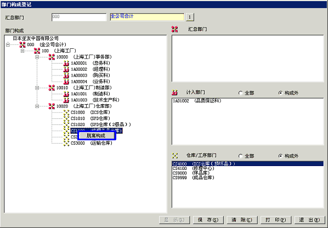Select 全部 radio for 仓库/工序部门
Screen dimensions: 328x228
[x=240, y=156]
